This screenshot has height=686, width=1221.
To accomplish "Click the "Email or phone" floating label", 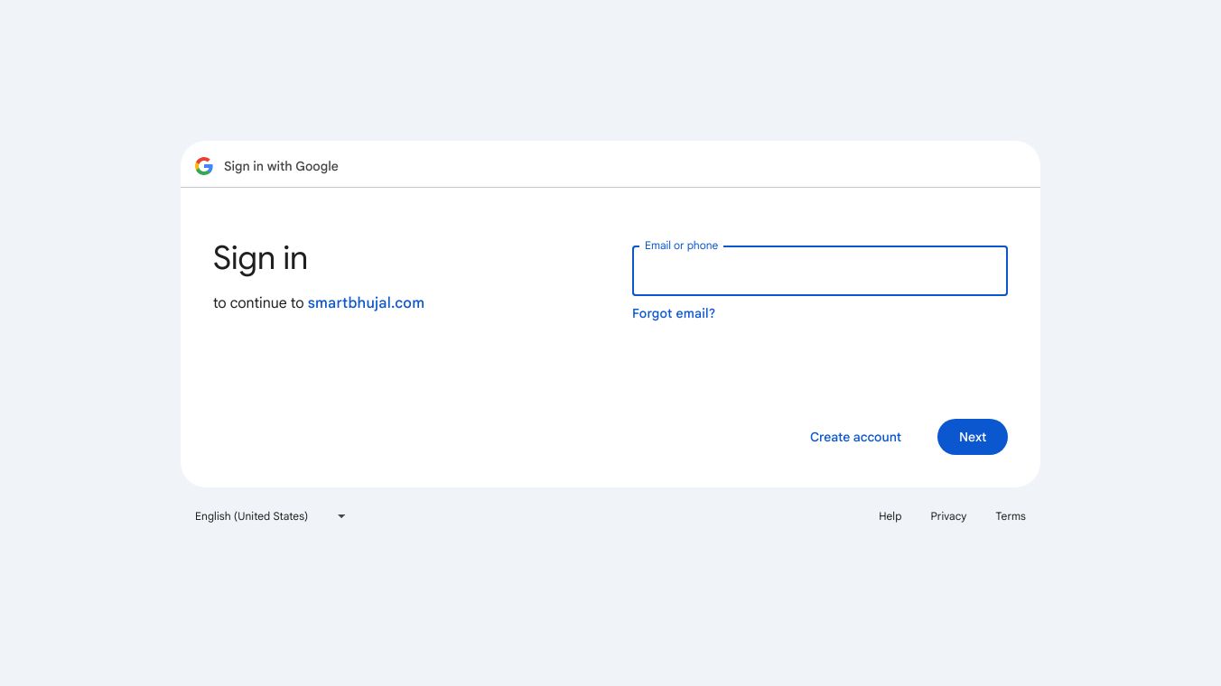I will pyautogui.click(x=681, y=246).
